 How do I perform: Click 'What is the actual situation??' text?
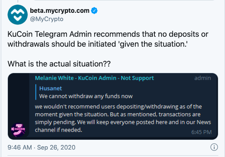click(x=59, y=64)
